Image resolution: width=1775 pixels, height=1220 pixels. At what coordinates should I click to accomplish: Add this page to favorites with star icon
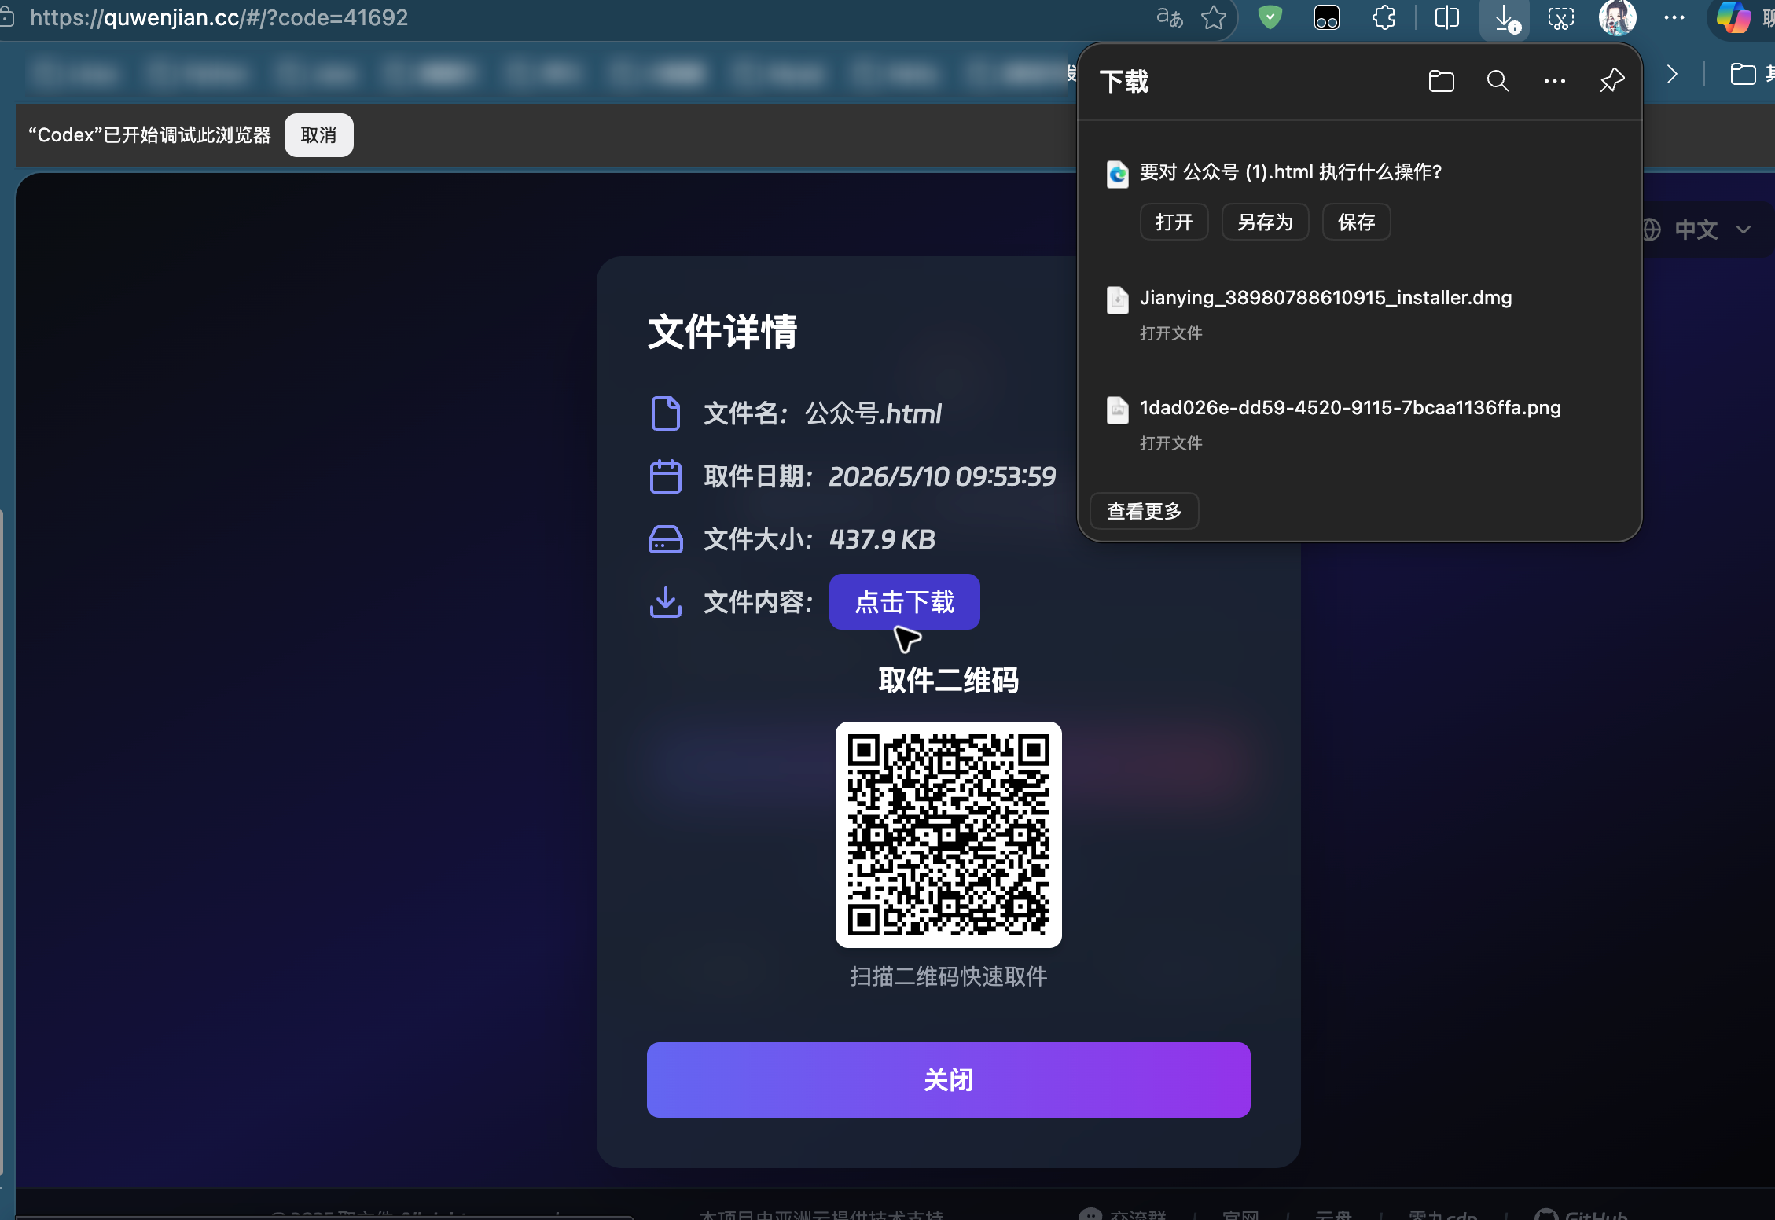coord(1214,17)
